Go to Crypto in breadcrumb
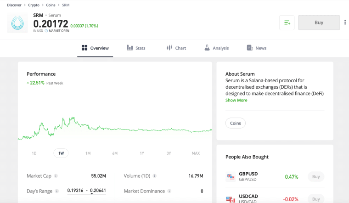The height and width of the screenshot is (203, 349). click(x=34, y=5)
